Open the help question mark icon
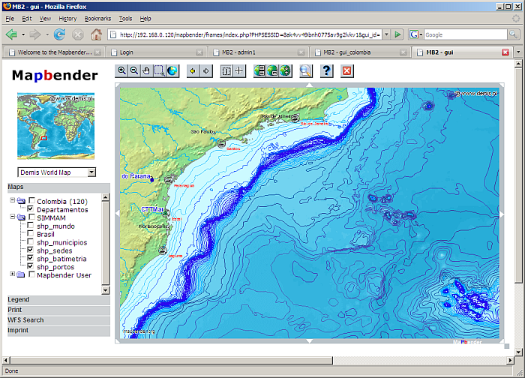525x378 pixels. pyautogui.click(x=326, y=70)
